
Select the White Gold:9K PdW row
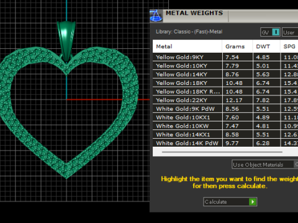click(225, 109)
